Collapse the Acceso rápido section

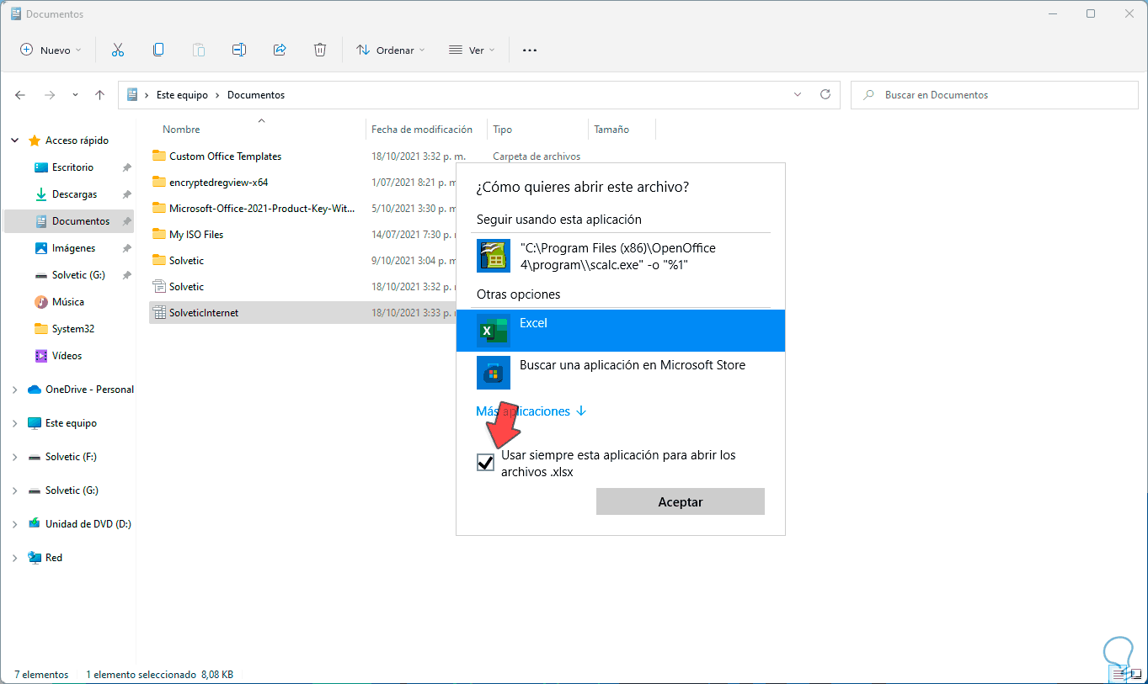tap(14, 141)
